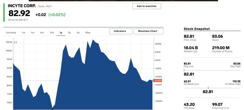Click the -12.35% chart price marker
The image size is (244, 110).
pyautogui.click(x=157, y=81)
